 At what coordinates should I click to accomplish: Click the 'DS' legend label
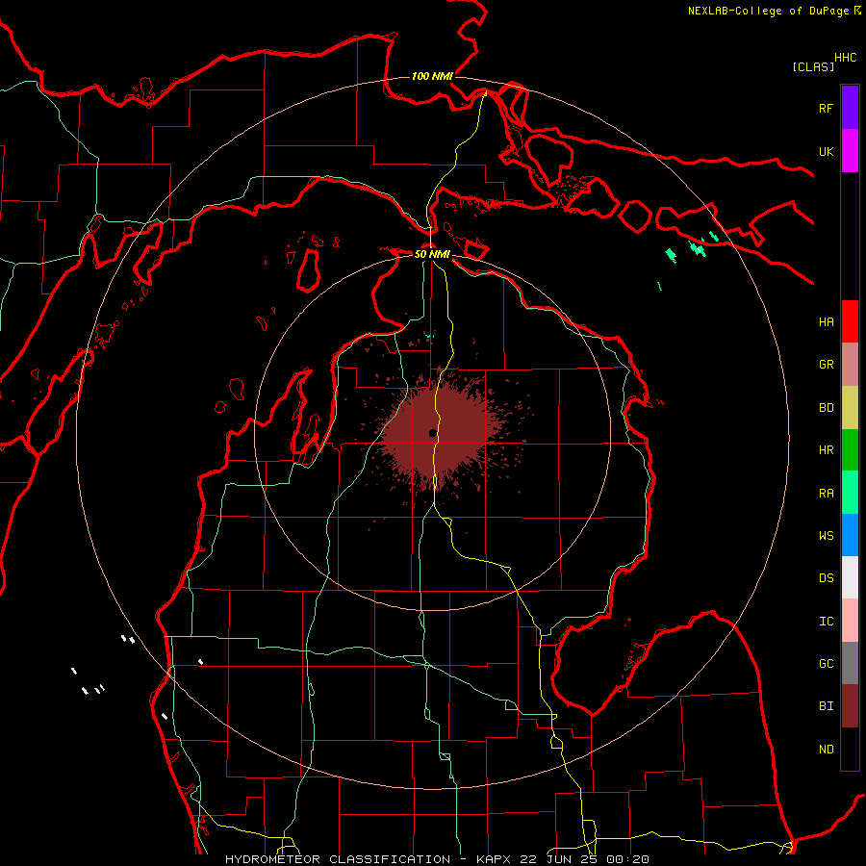click(x=826, y=578)
